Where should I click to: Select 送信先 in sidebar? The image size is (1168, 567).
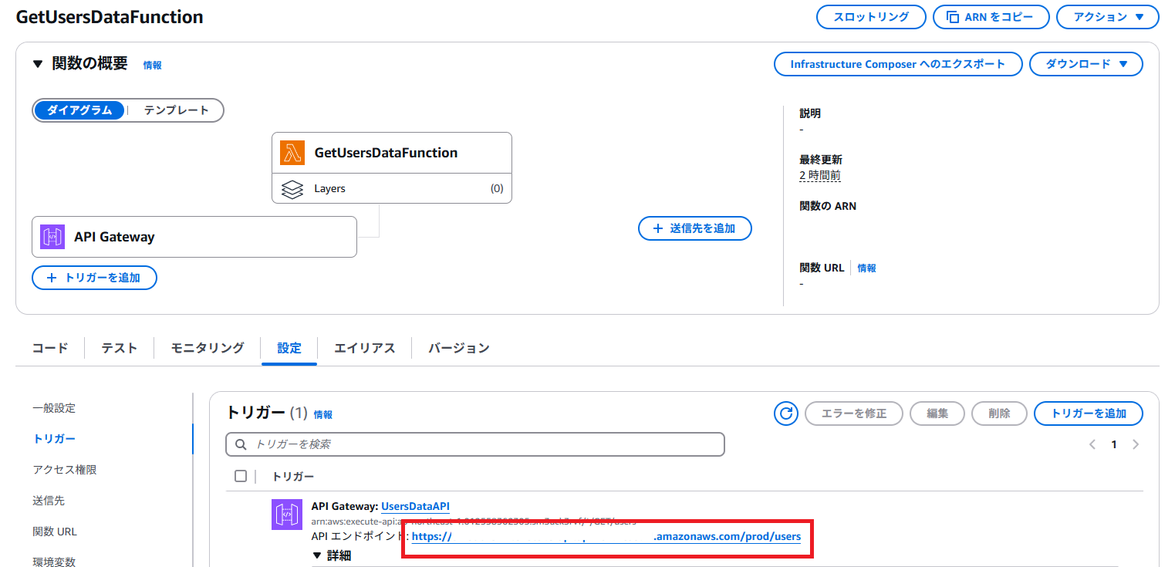click(x=49, y=501)
